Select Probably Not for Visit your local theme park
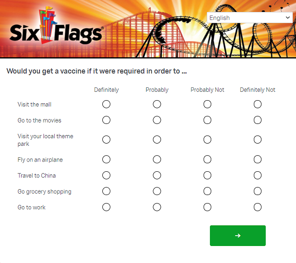This screenshot has height=263, width=296. [207, 140]
